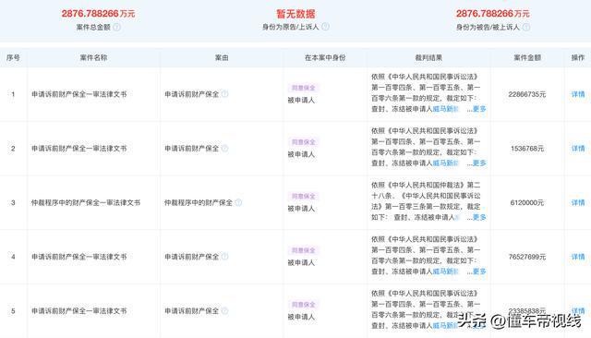Open 详情 for case row 2

point(578,149)
